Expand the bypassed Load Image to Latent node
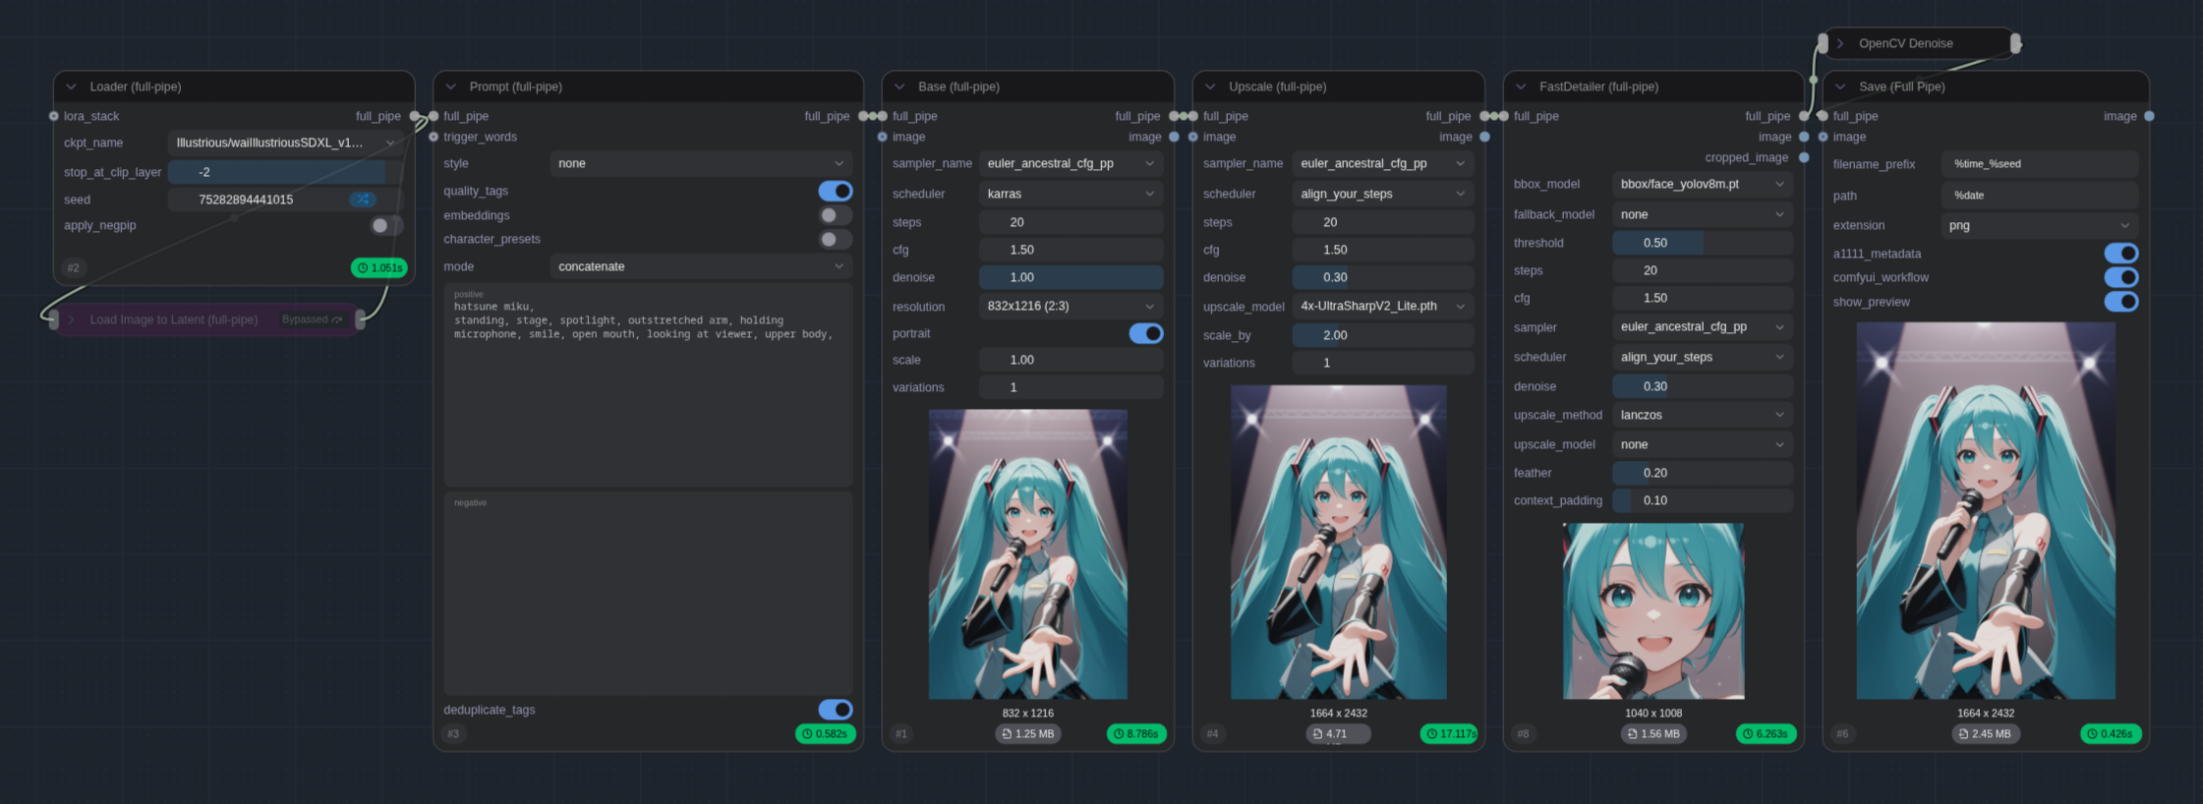 [x=71, y=319]
